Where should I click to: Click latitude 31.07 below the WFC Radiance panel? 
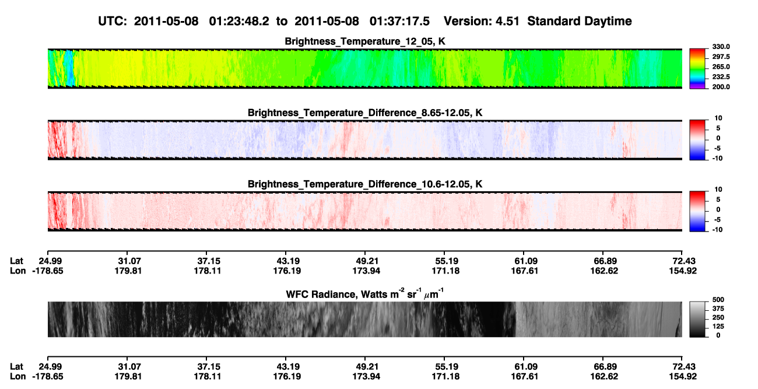[x=129, y=366]
